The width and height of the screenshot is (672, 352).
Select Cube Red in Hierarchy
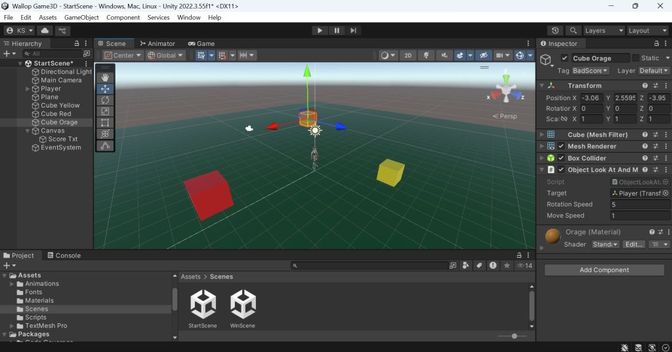(56, 114)
